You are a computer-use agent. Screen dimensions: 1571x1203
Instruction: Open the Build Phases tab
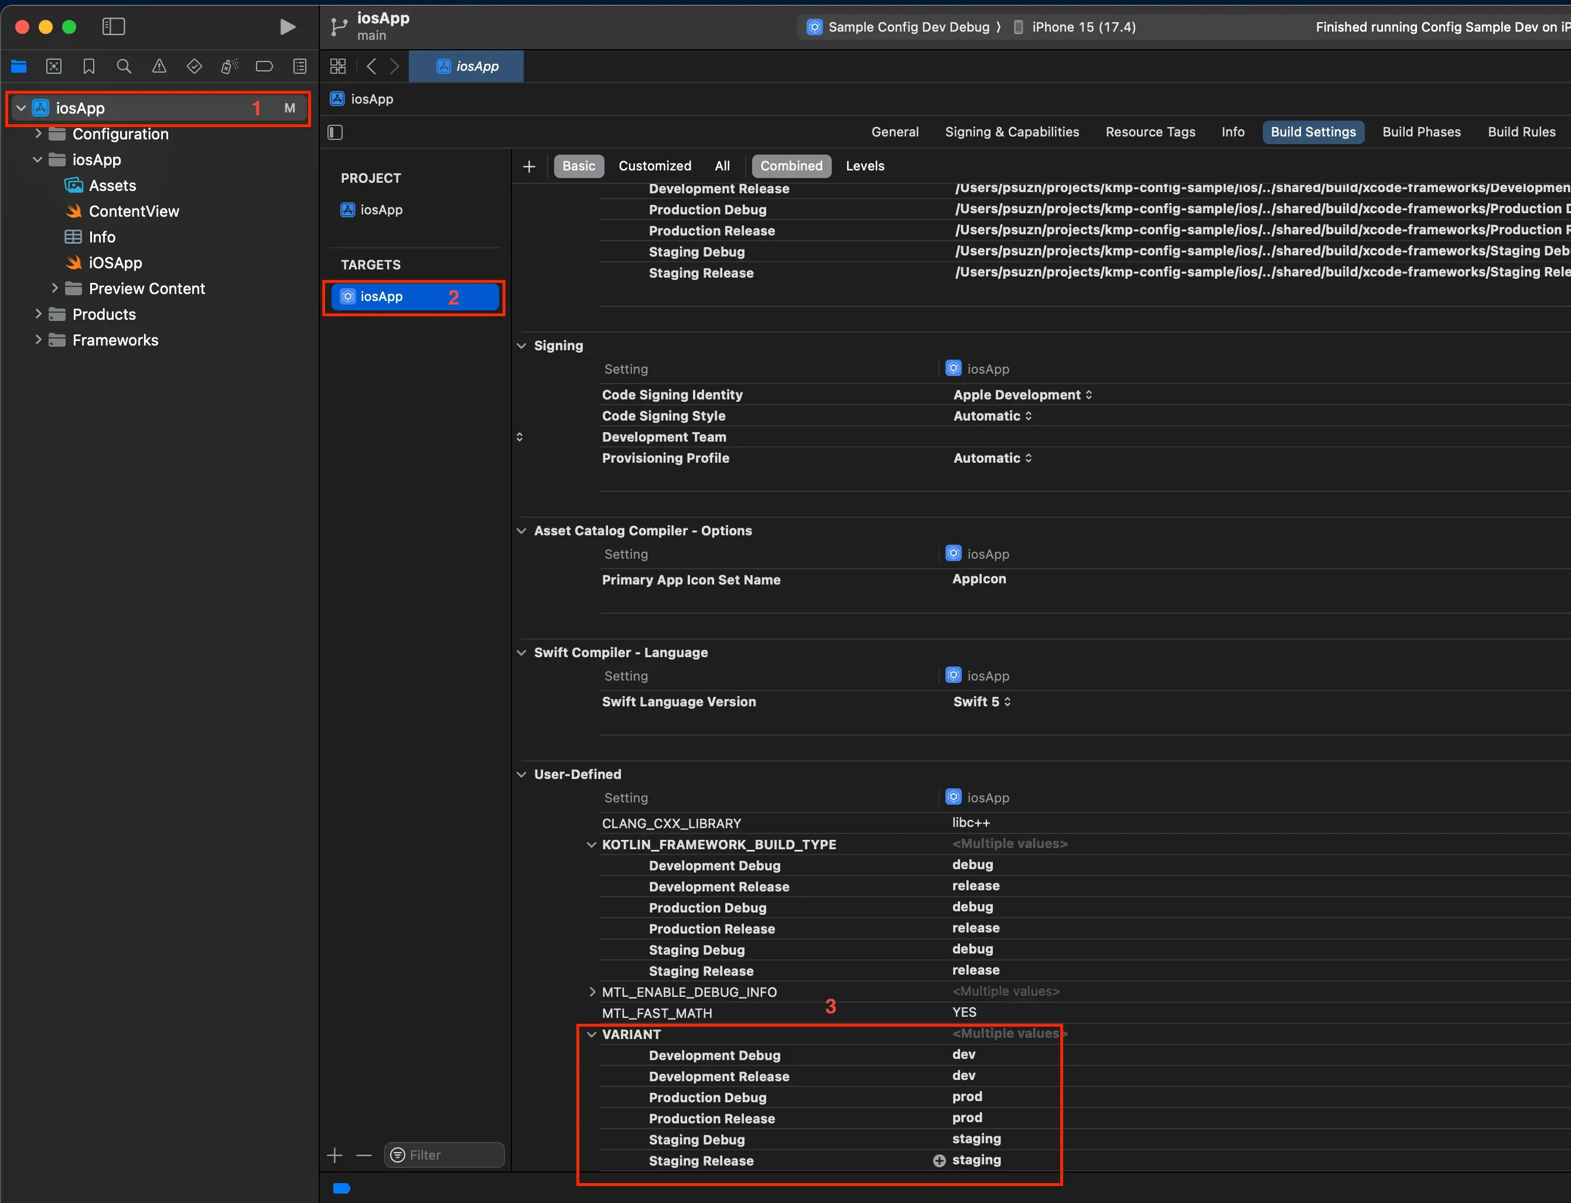point(1420,132)
